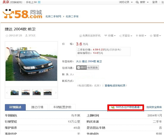Expand the 搜索 dropdown arrow

point(148,2)
